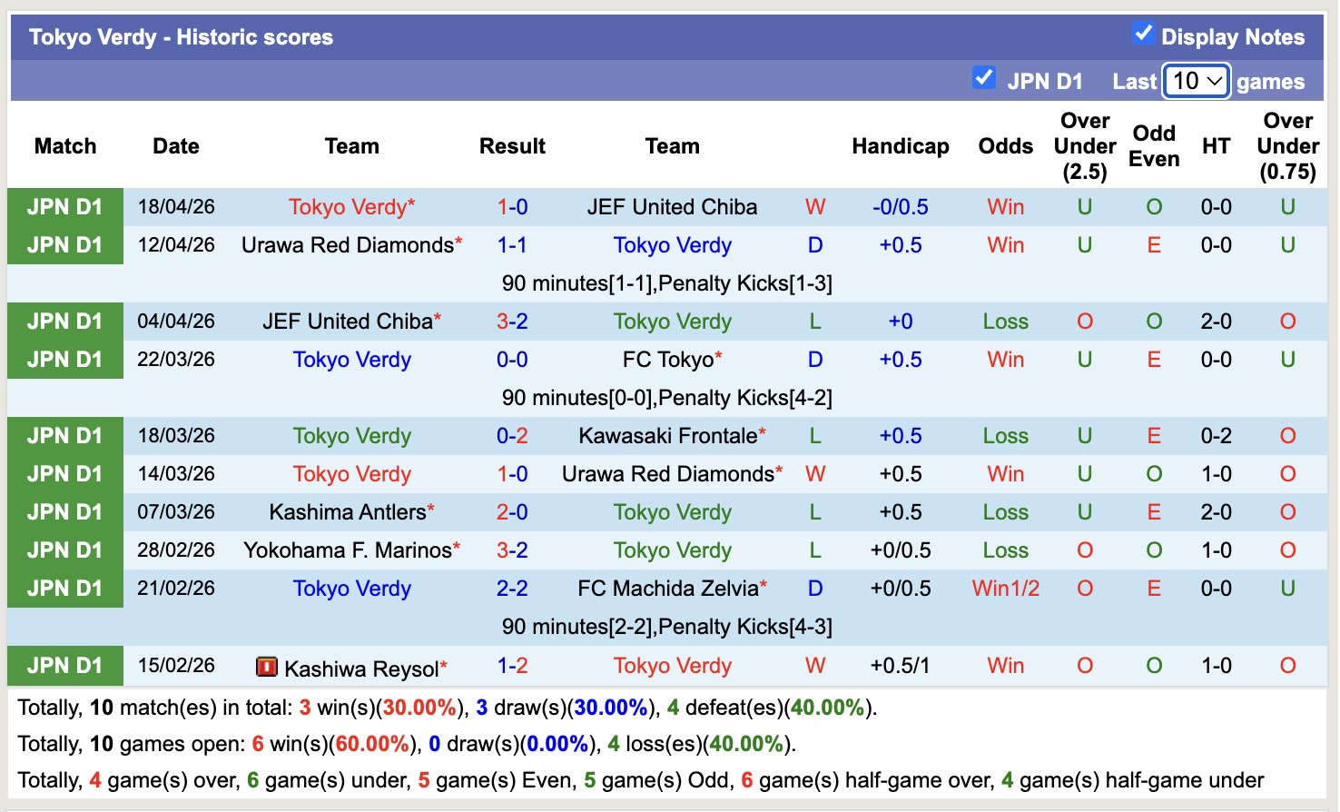
Task: Open the Kashima Antlers team link
Action: coord(346,511)
